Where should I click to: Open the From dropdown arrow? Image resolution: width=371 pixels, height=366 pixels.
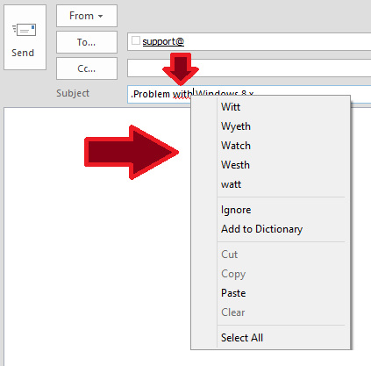click(x=100, y=16)
